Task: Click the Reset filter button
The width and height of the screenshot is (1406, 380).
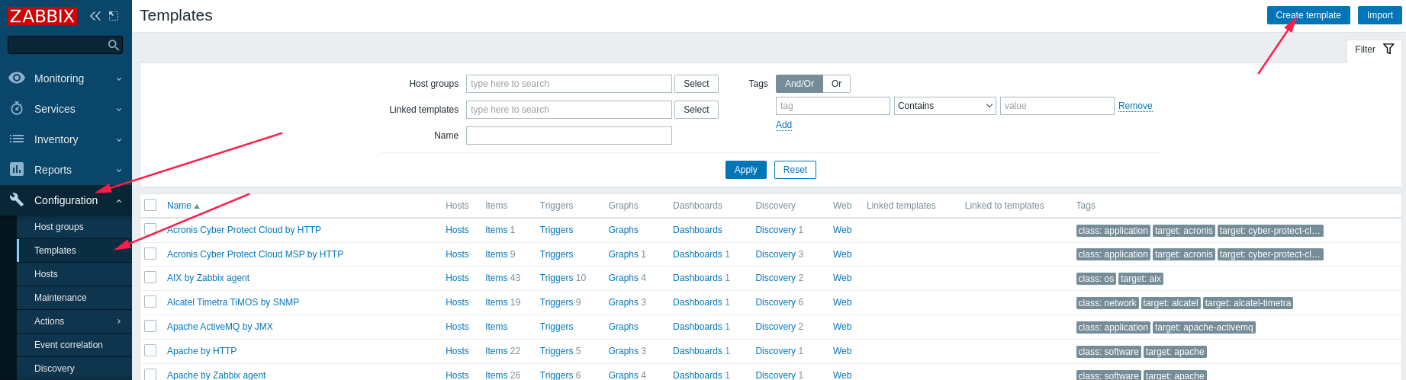Action: 795,170
